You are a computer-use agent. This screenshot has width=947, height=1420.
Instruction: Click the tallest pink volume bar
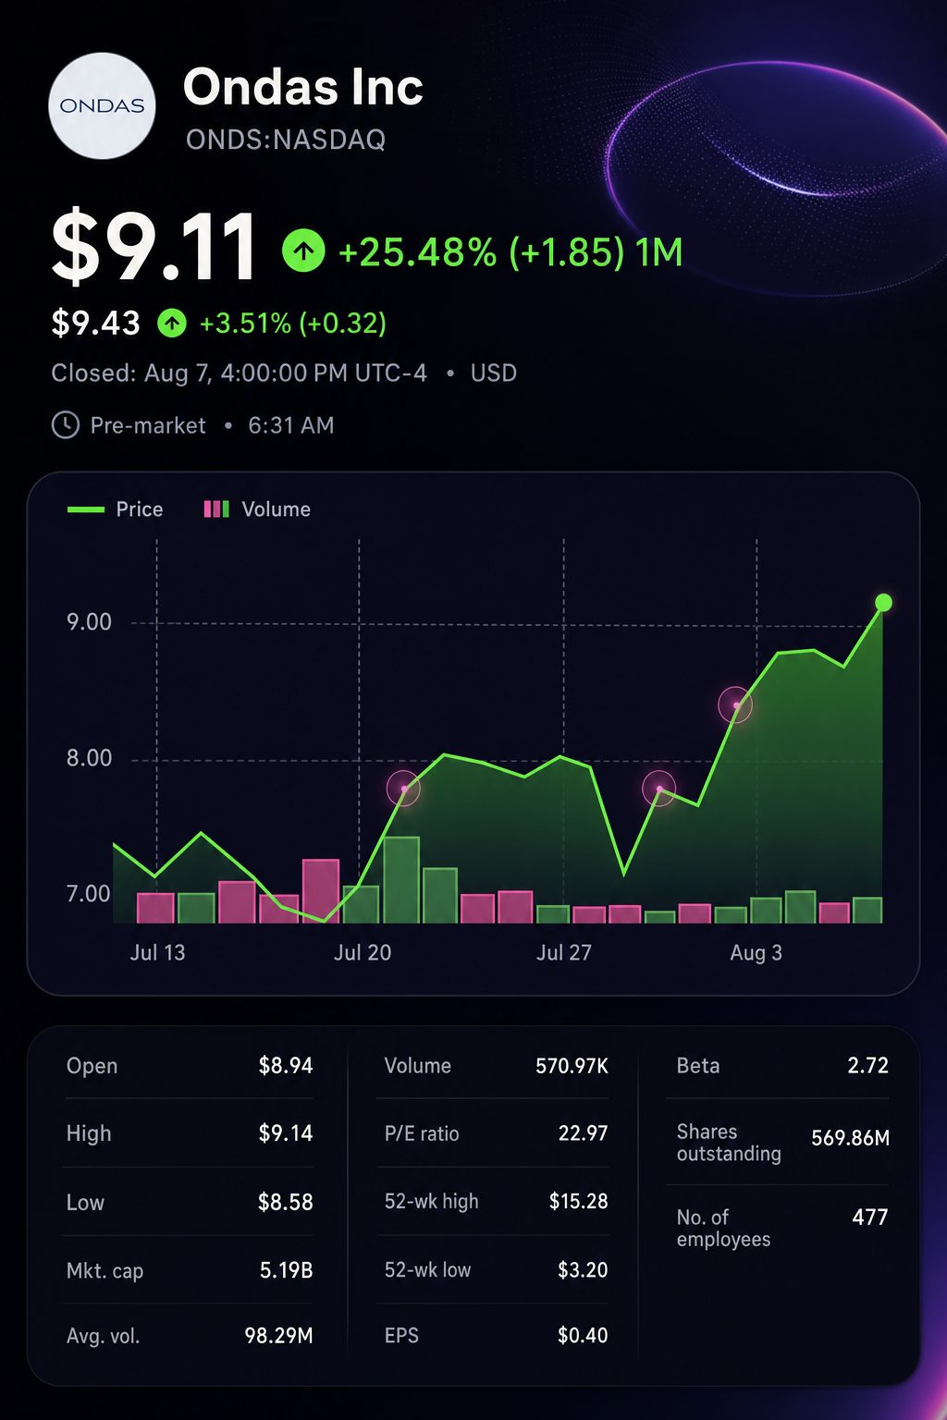tap(321, 891)
